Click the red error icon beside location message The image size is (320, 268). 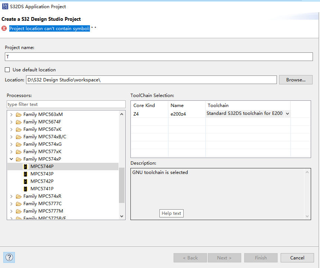(x=4, y=28)
